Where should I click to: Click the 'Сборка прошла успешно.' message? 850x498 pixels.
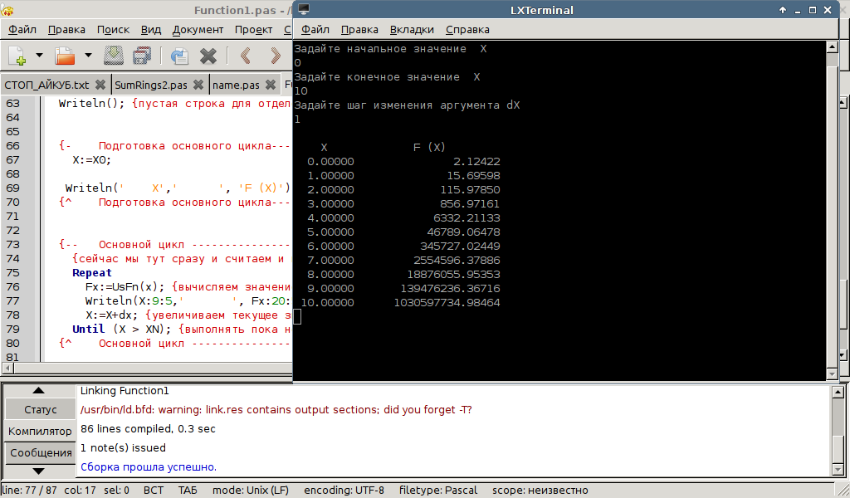click(149, 466)
